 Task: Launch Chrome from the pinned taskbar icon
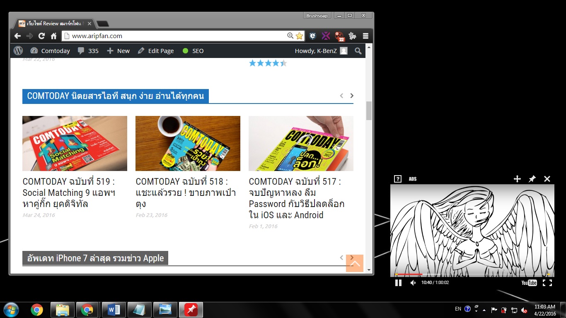coord(37,310)
